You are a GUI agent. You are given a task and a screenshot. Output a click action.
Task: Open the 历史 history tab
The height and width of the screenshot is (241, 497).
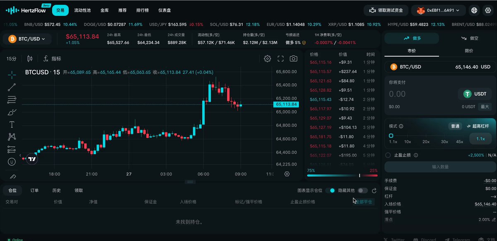[x=56, y=191]
